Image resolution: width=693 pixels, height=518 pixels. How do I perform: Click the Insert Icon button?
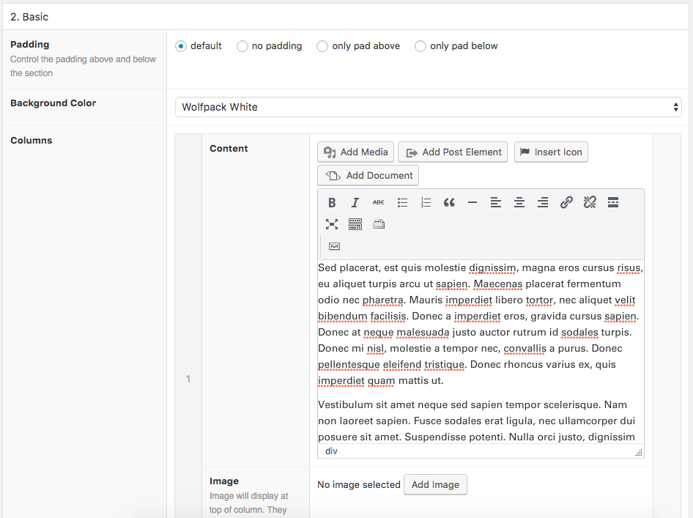551,152
